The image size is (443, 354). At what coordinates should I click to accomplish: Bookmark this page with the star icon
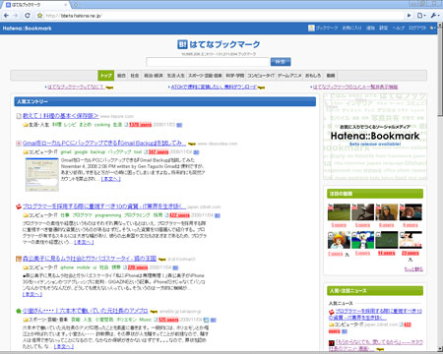pyautogui.click(x=39, y=16)
